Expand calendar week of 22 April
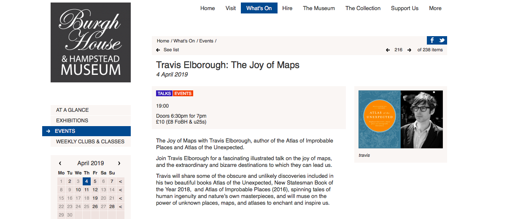This screenshot has width=507, height=219. [121, 206]
